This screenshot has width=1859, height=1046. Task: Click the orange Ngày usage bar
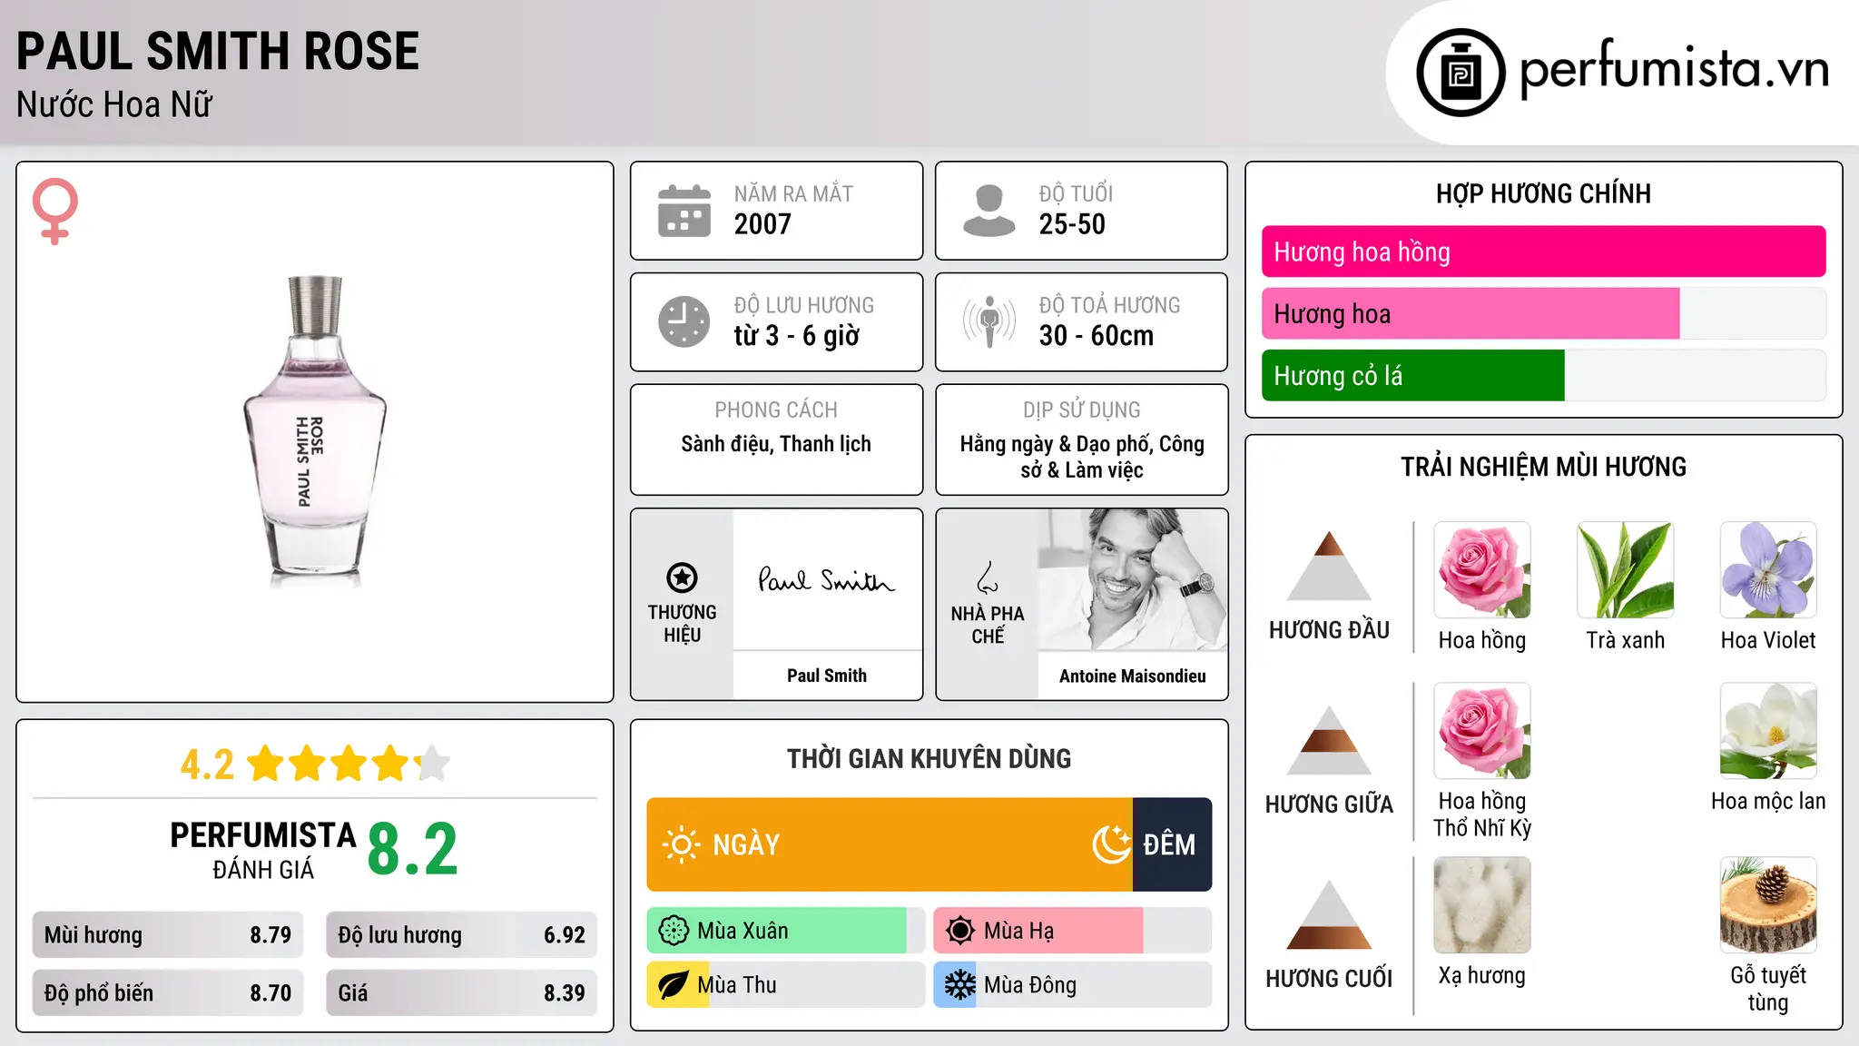890,844
